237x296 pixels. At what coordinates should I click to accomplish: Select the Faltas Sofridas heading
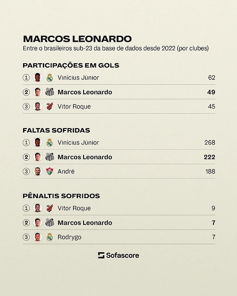coord(56,130)
